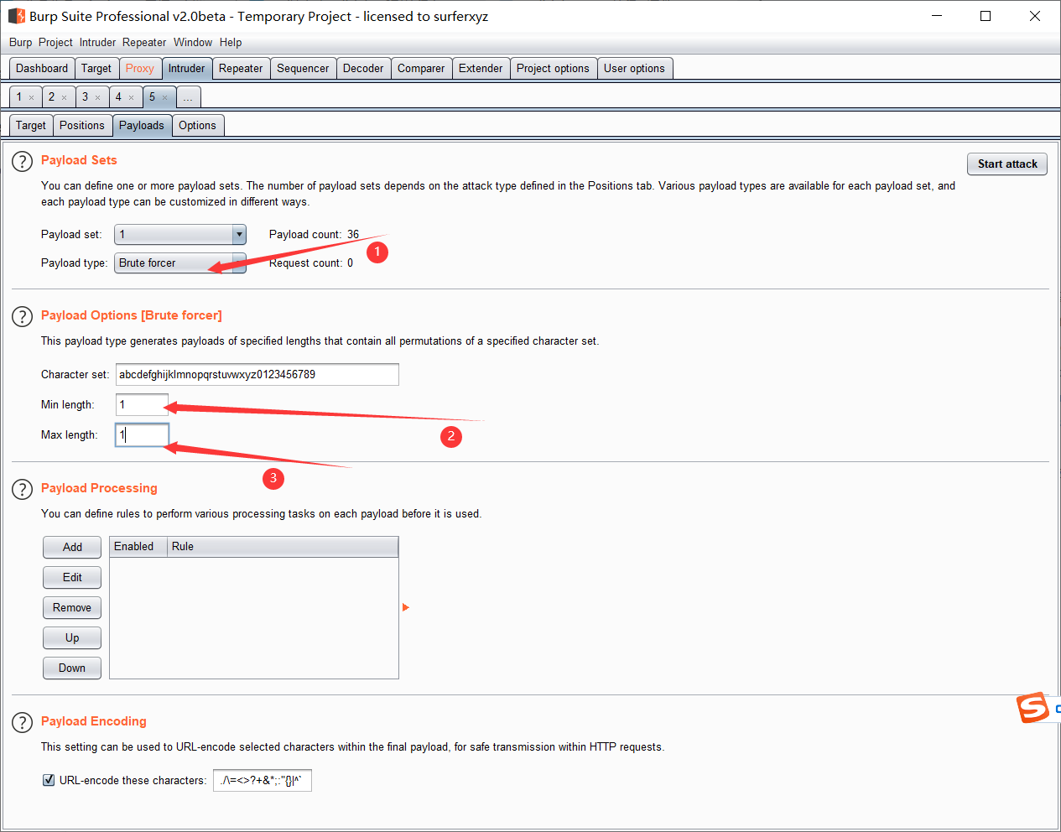The height and width of the screenshot is (832, 1061).
Task: Click the Start attack button
Action: (x=1007, y=164)
